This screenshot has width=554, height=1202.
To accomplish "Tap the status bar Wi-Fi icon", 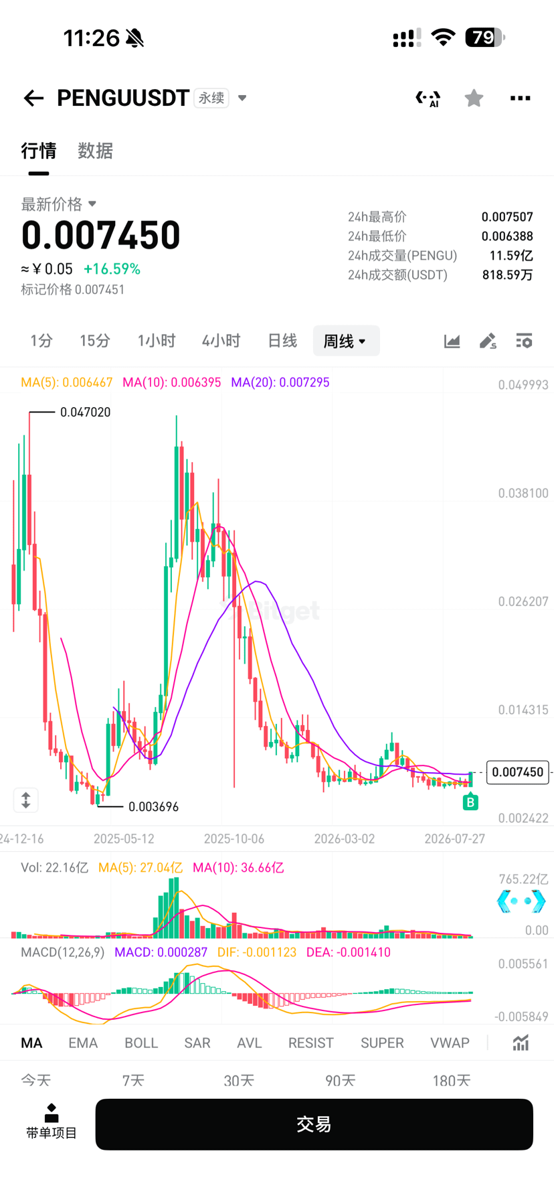I will pyautogui.click(x=443, y=37).
